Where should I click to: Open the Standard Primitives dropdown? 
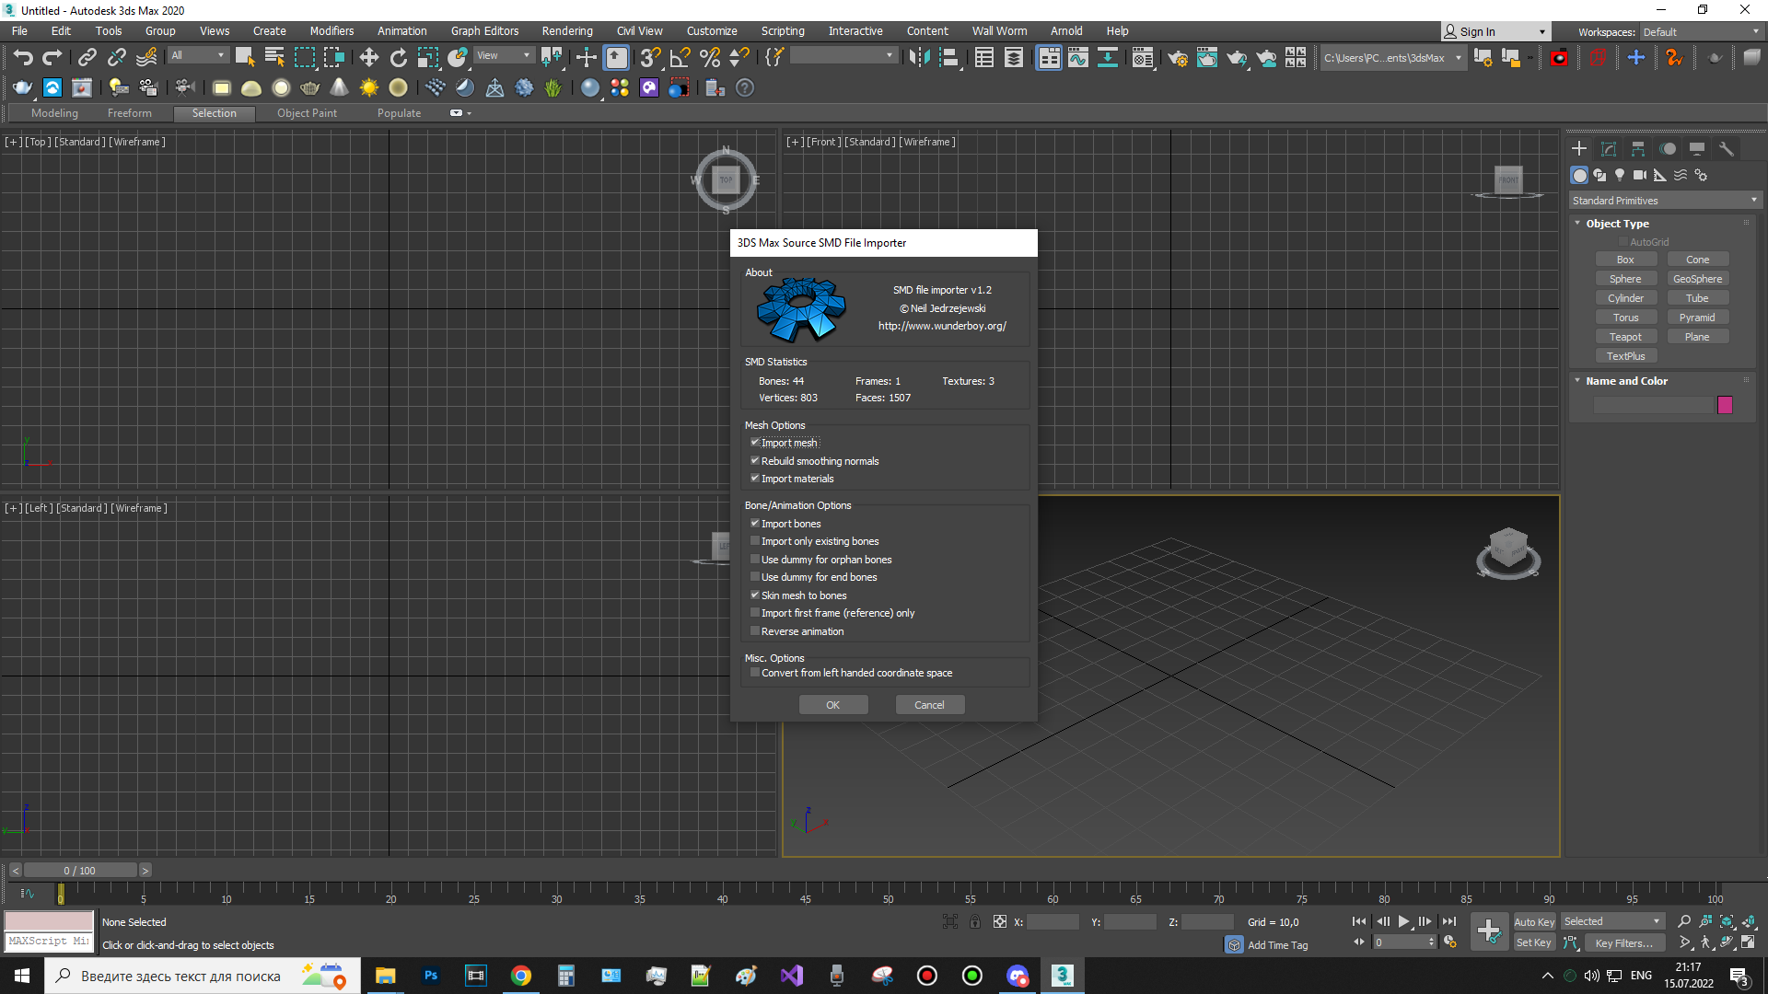coord(1665,201)
